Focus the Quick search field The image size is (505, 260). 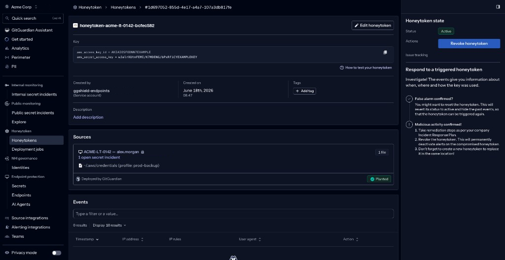point(33,18)
